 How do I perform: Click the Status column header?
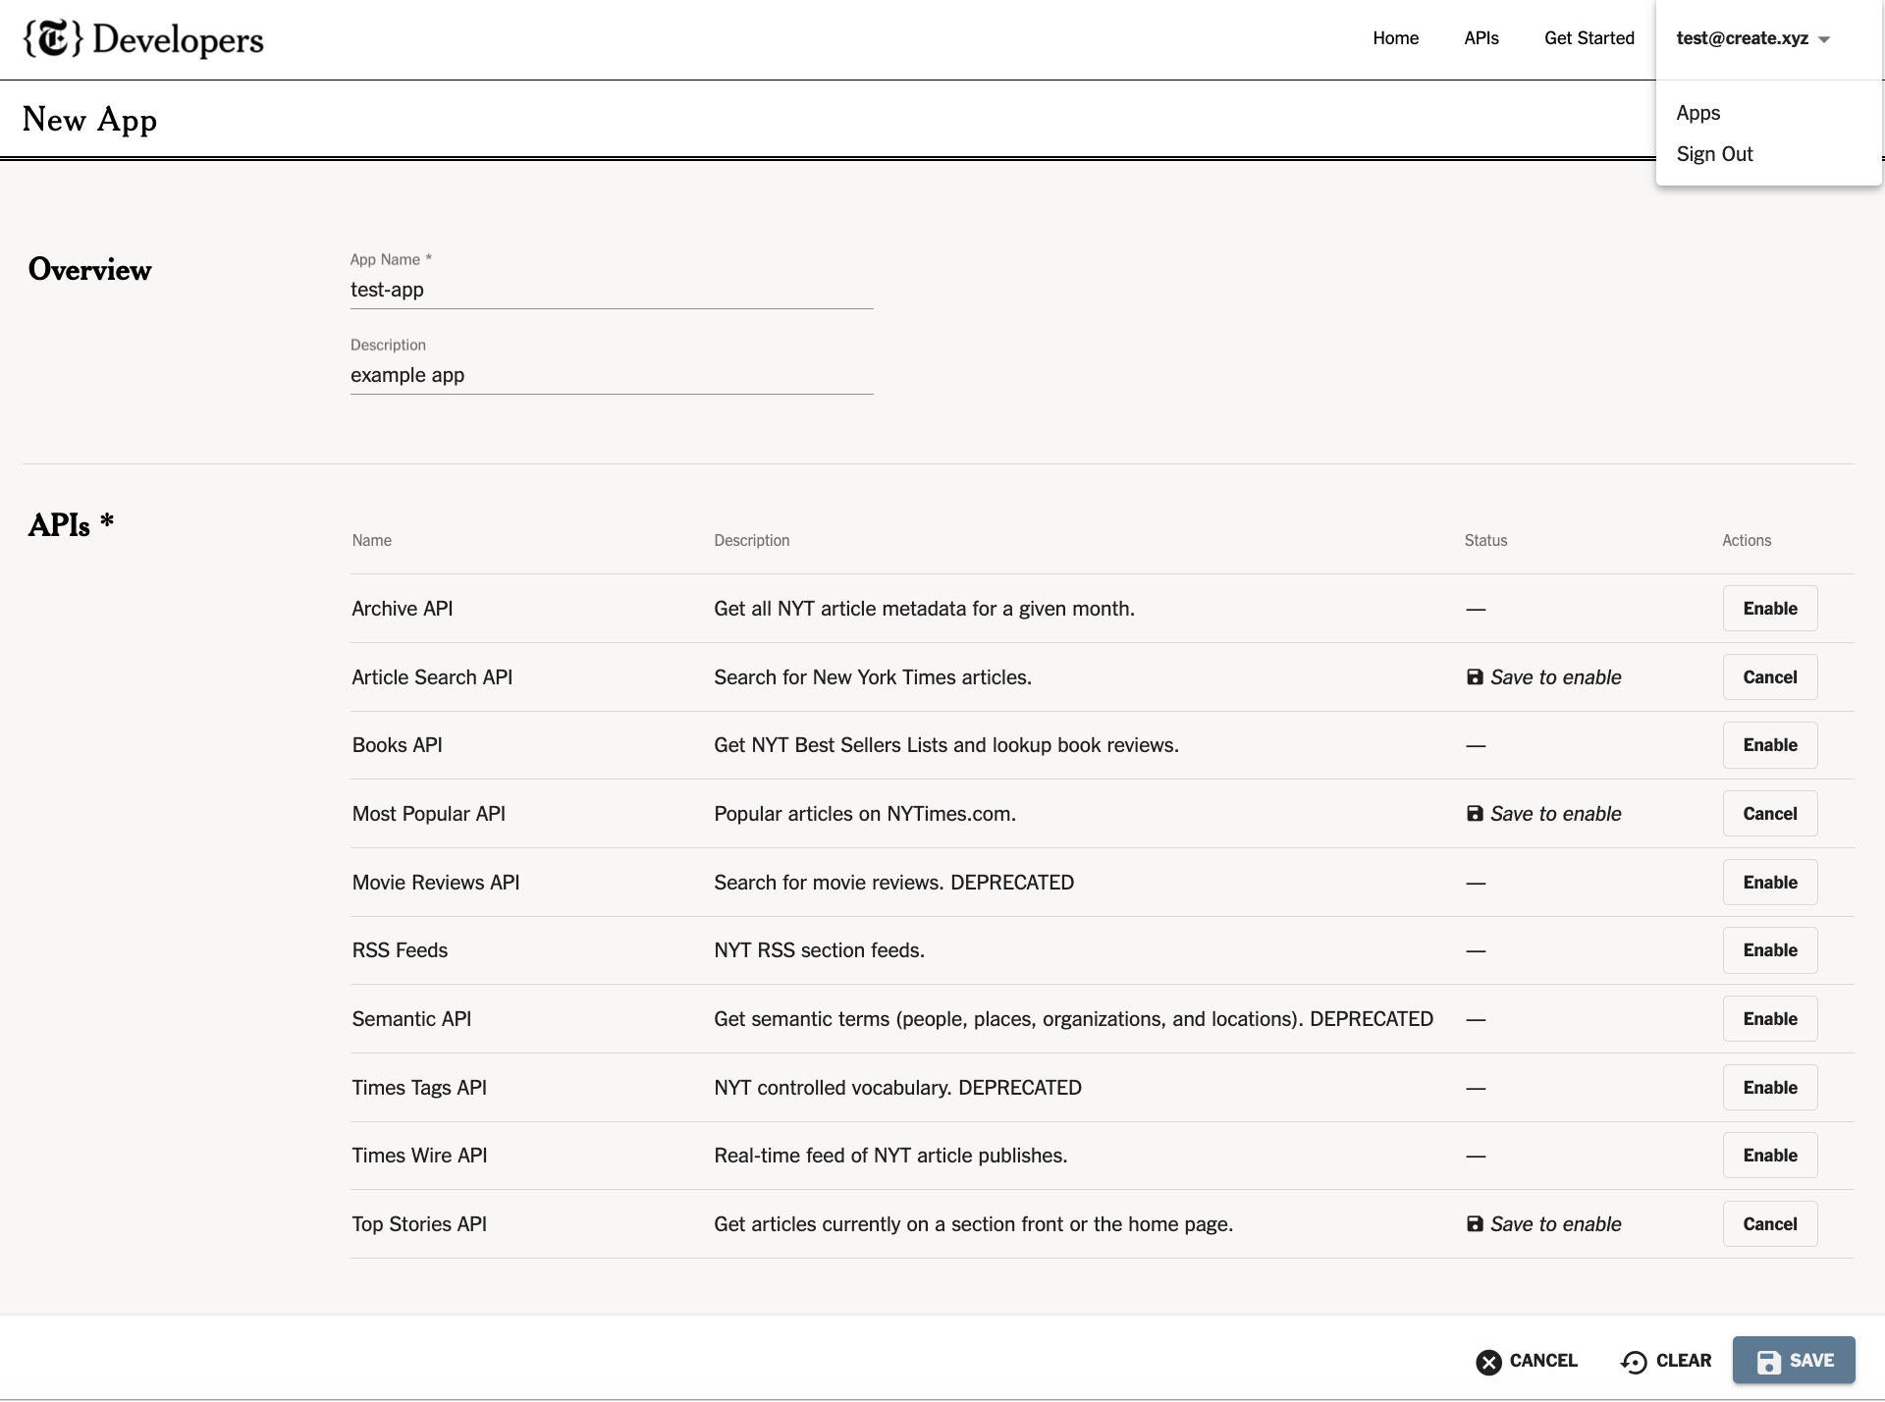(x=1485, y=541)
